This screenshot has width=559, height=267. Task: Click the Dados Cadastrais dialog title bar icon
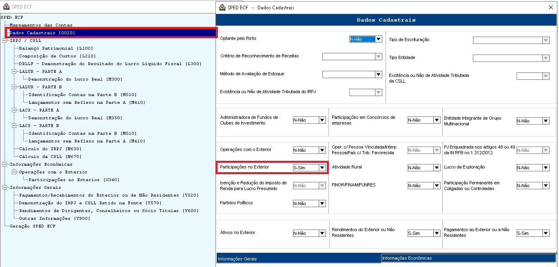(x=222, y=7)
